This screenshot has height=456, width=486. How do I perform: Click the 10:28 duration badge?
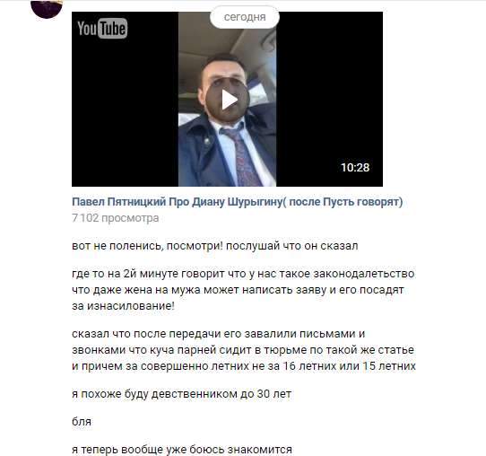point(355,168)
